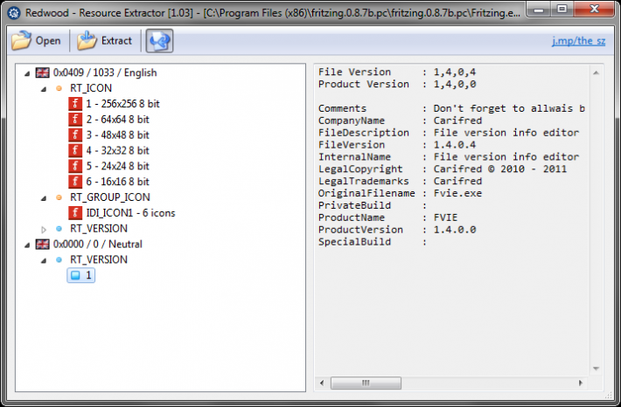
Task: Maximize the Redwood window
Action: point(562,9)
